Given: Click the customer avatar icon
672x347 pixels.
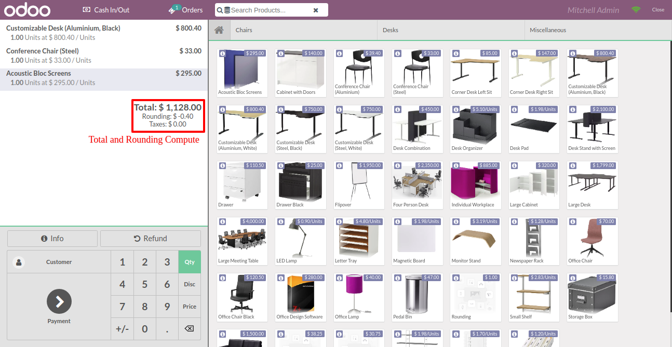Looking at the screenshot, I should 19,262.
